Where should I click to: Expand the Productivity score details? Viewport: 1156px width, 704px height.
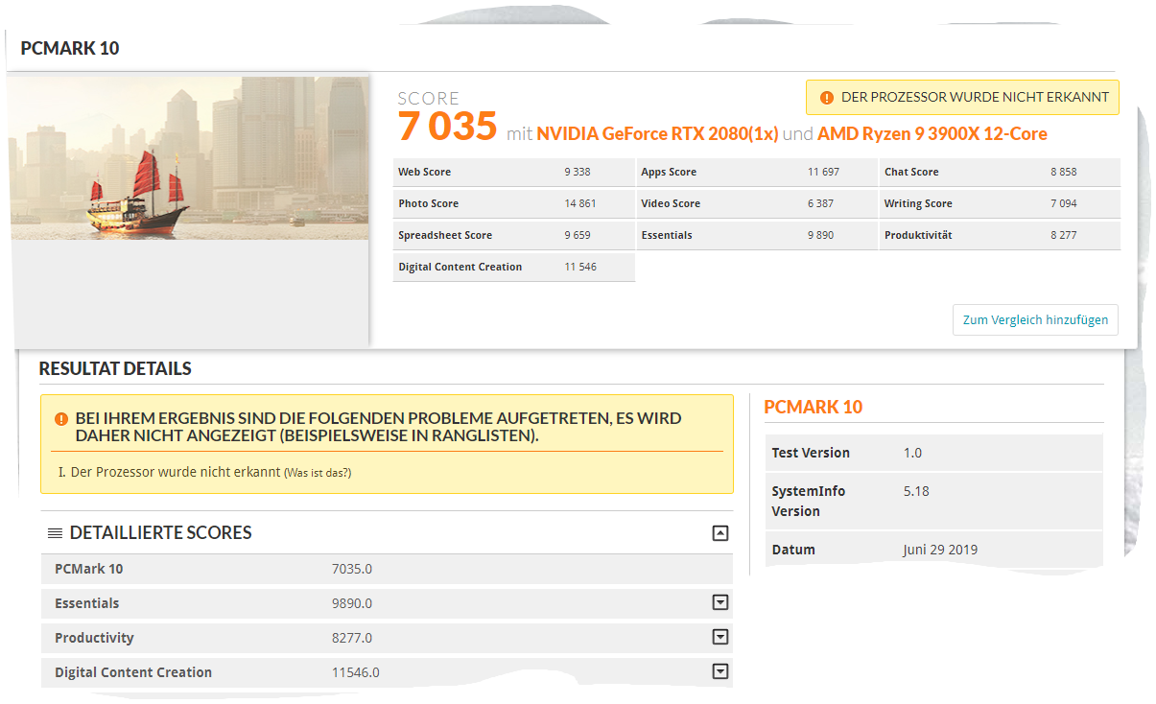720,637
